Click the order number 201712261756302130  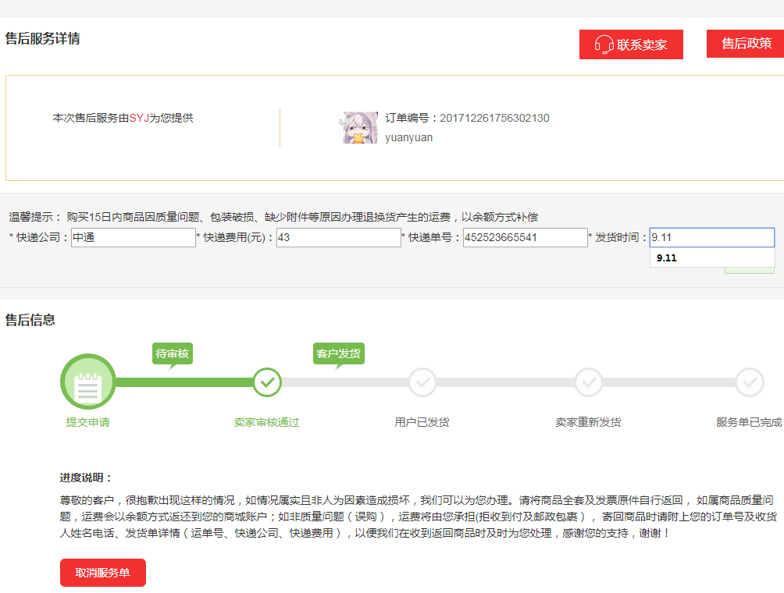494,119
